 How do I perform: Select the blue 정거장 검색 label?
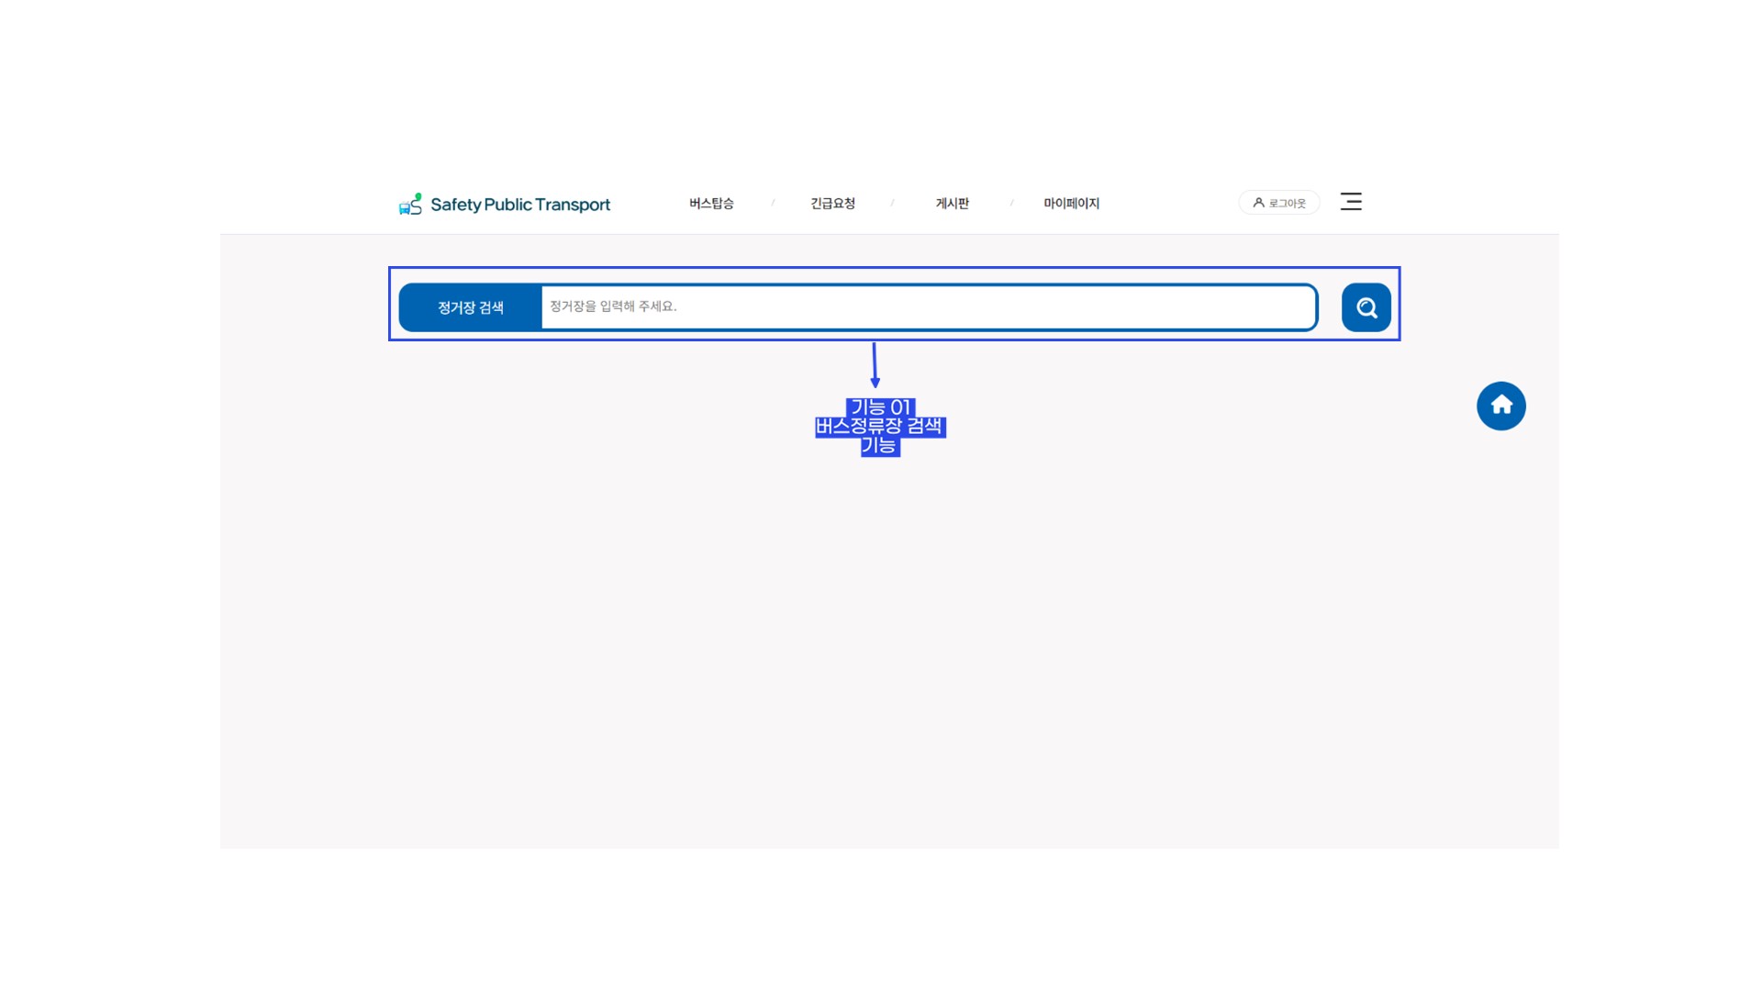pos(470,307)
